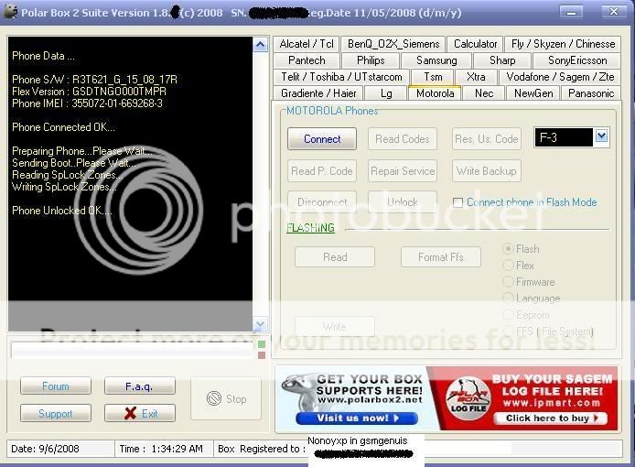This screenshot has height=467, width=635.
Task: Click the Polar Box title bar app icon
Action: (10, 12)
